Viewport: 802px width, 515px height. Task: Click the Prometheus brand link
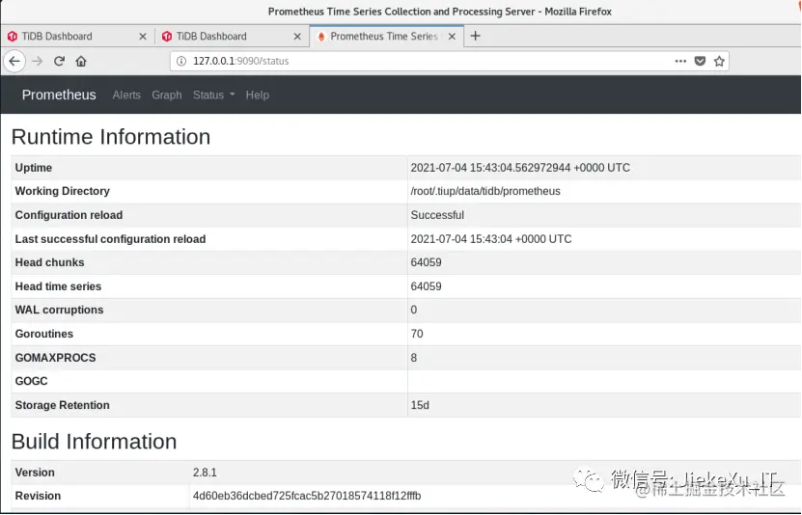59,95
